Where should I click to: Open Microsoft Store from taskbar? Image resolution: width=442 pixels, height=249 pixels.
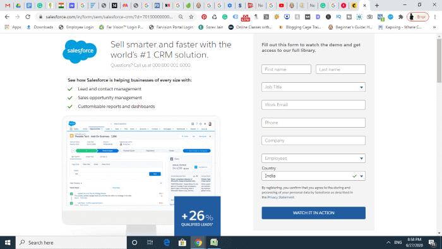pos(182,243)
